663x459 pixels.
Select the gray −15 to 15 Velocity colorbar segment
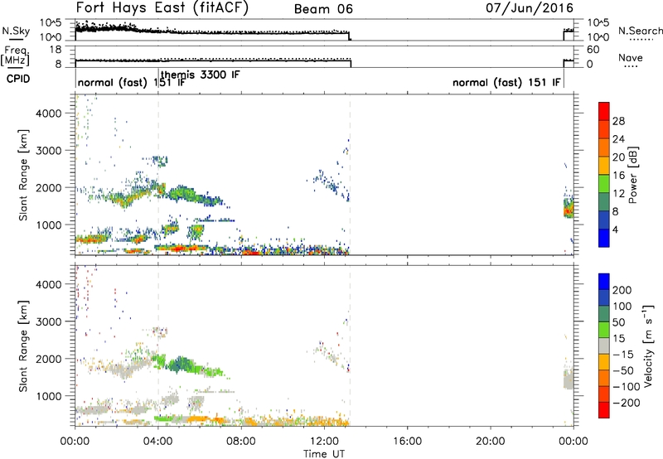click(604, 345)
